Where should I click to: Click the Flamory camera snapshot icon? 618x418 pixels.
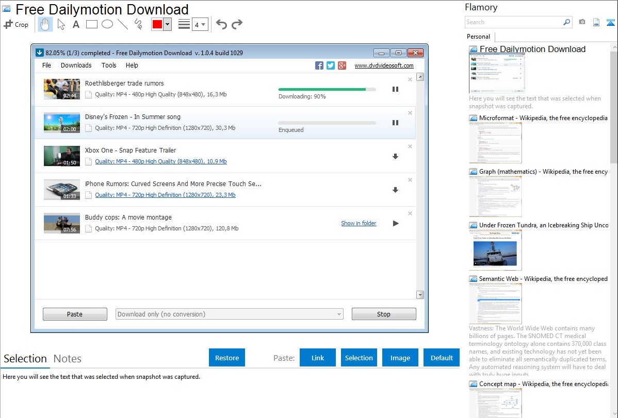coord(582,22)
